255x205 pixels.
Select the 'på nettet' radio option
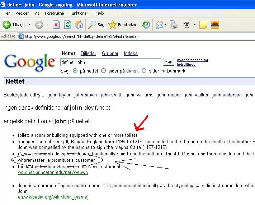coord(75,71)
